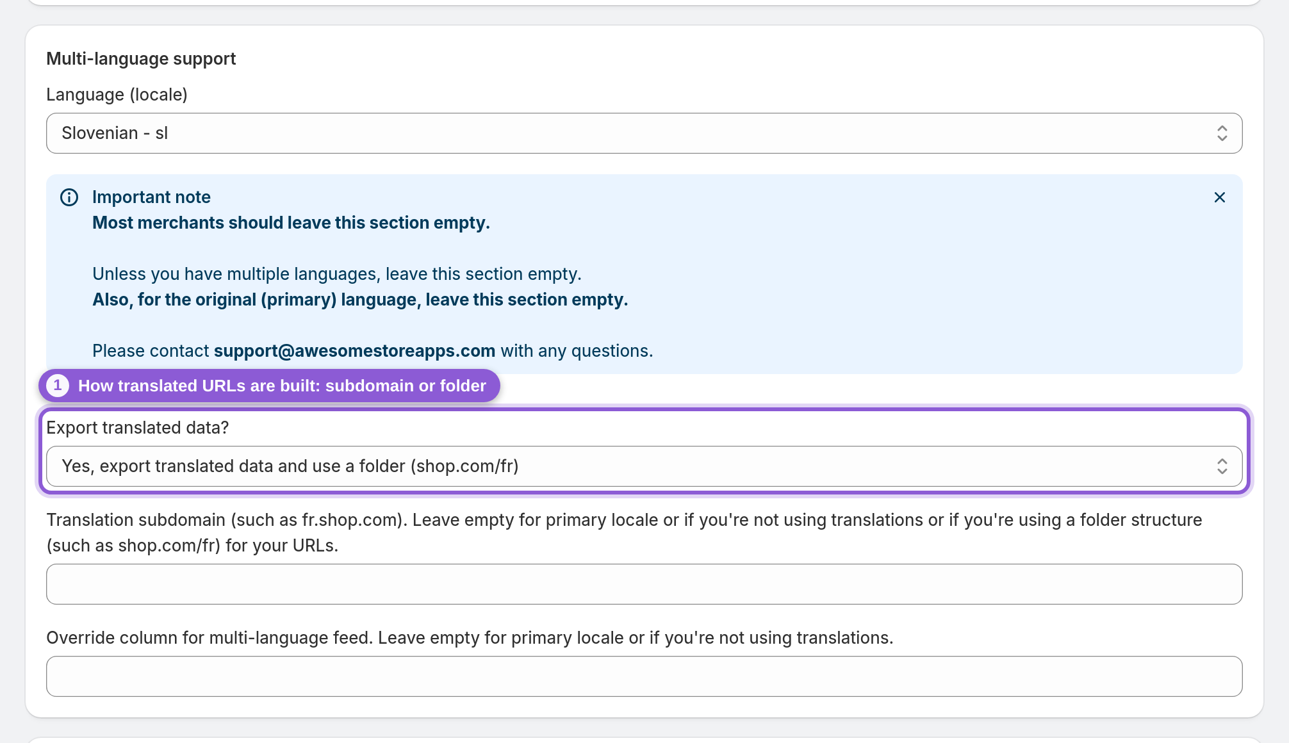
Task: Click 'Also, for the original (primary) language' text
Action: [x=360, y=300]
